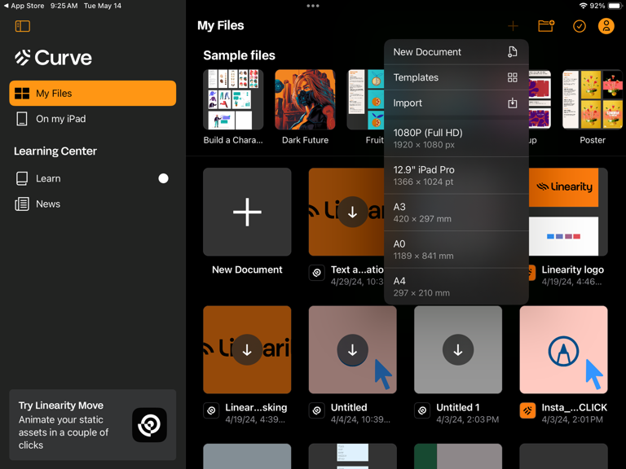The height and width of the screenshot is (469, 626).
Task: Tap the Learn notification dot
Action: coord(163,178)
